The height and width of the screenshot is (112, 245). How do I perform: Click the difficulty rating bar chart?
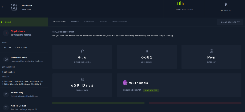point(184,4)
